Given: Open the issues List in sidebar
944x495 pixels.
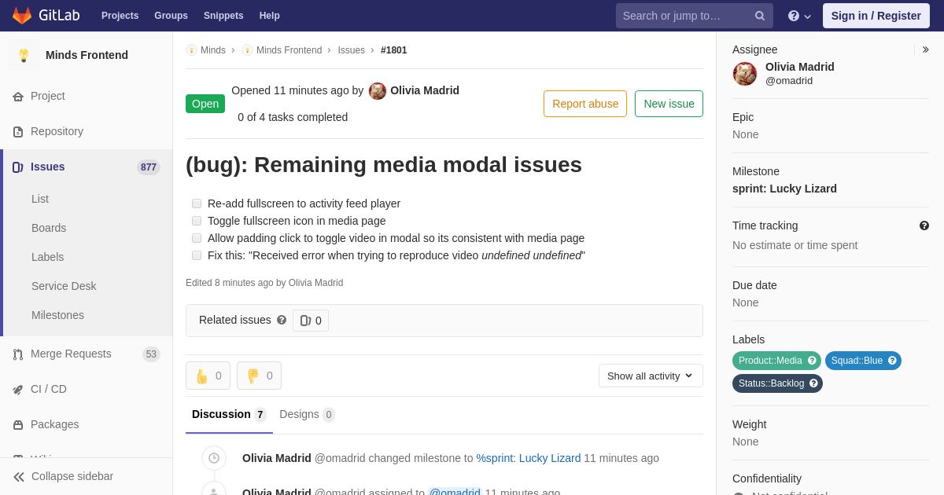Looking at the screenshot, I should 40,199.
